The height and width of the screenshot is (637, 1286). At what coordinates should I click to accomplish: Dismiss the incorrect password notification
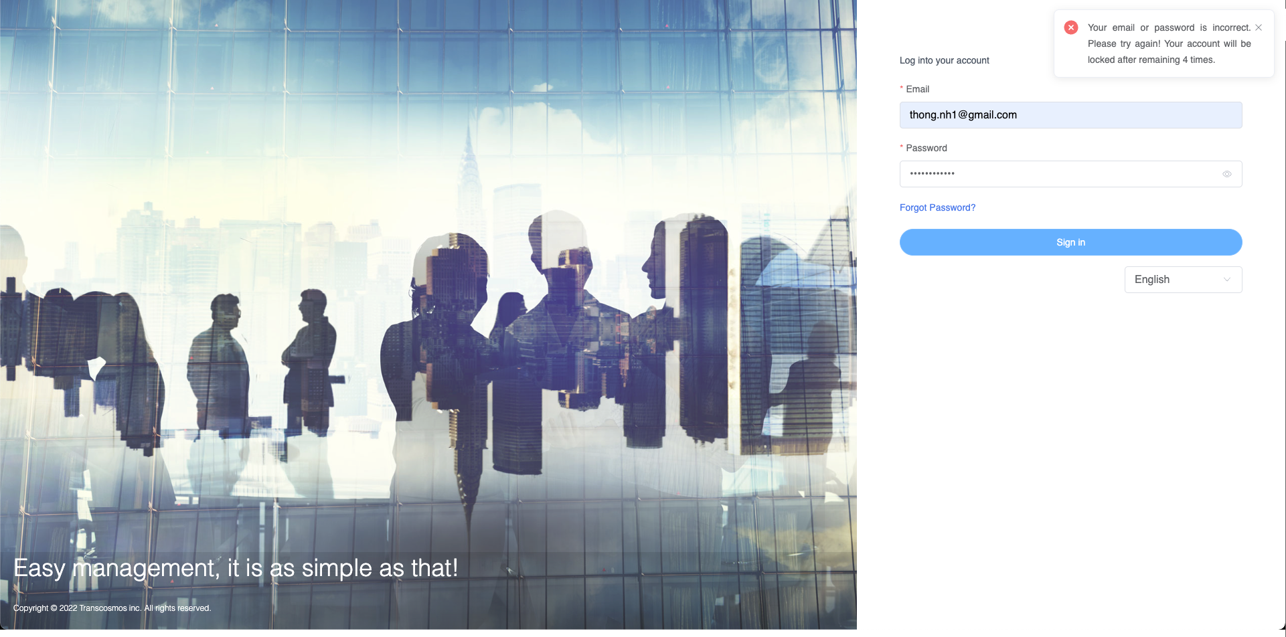(x=1259, y=27)
